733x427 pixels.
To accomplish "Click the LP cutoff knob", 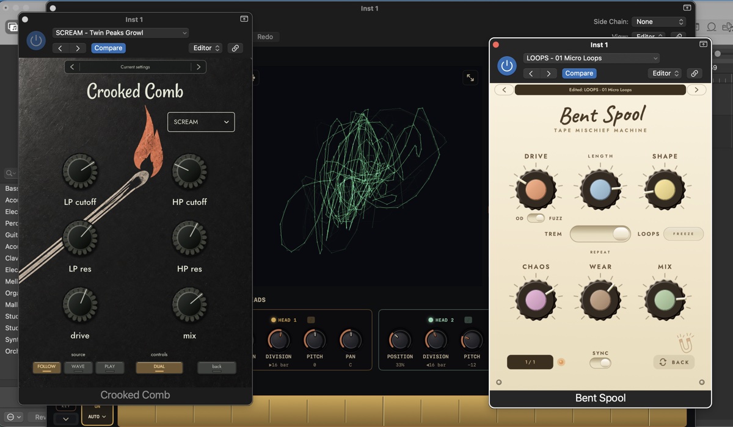I will (x=80, y=171).
